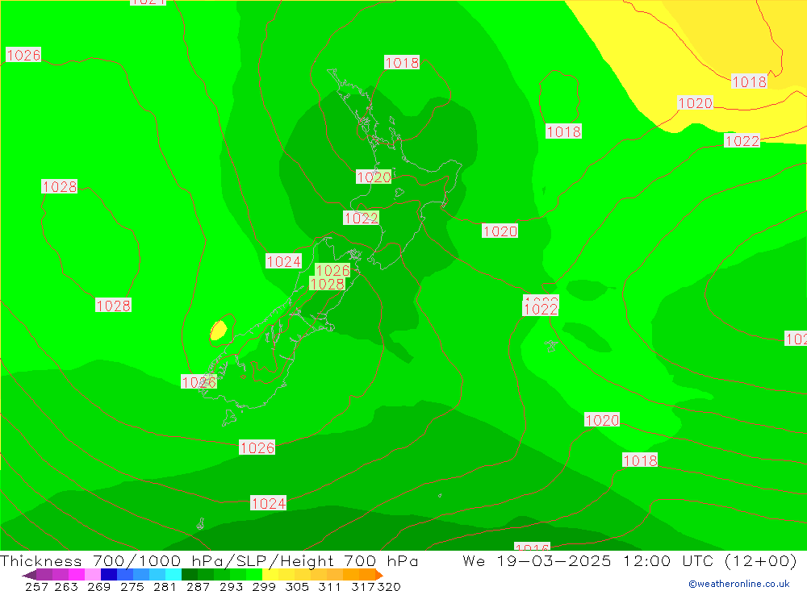Click the 1020 label beside the yellow region

point(695,103)
